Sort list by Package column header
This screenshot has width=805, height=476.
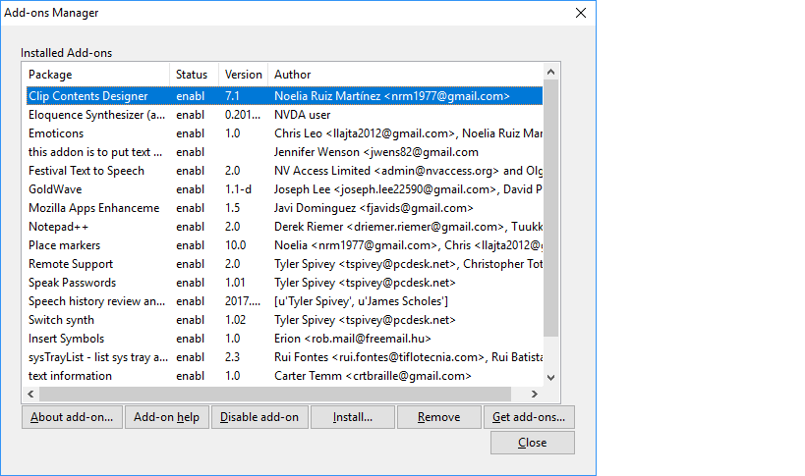tap(95, 75)
